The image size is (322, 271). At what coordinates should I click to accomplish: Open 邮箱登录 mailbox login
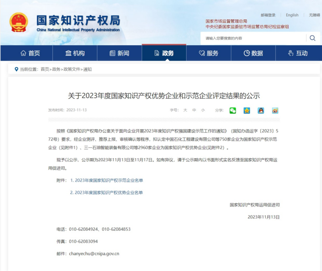click(x=267, y=15)
